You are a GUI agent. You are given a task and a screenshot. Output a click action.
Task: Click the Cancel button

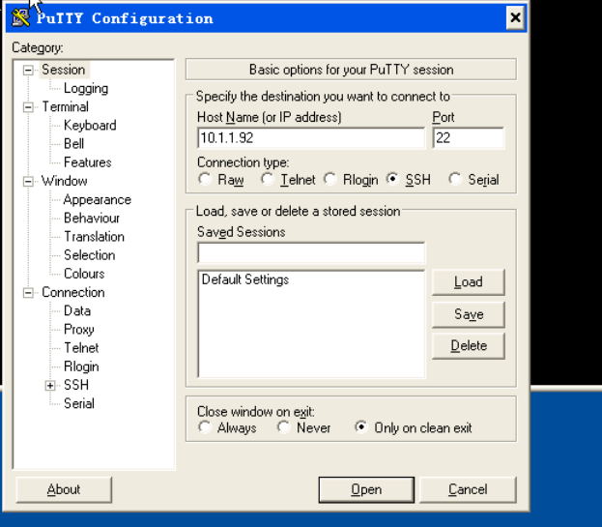point(468,489)
